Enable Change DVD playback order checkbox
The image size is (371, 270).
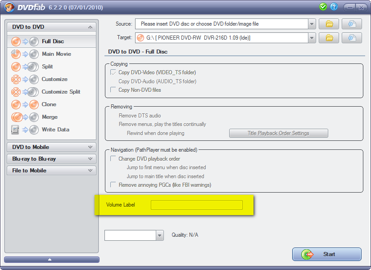(x=113, y=159)
